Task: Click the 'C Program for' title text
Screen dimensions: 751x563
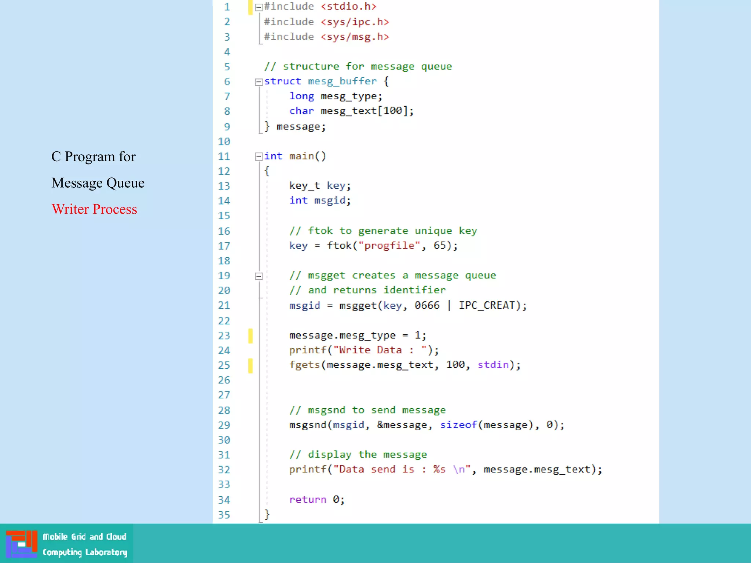Action: tap(94, 157)
